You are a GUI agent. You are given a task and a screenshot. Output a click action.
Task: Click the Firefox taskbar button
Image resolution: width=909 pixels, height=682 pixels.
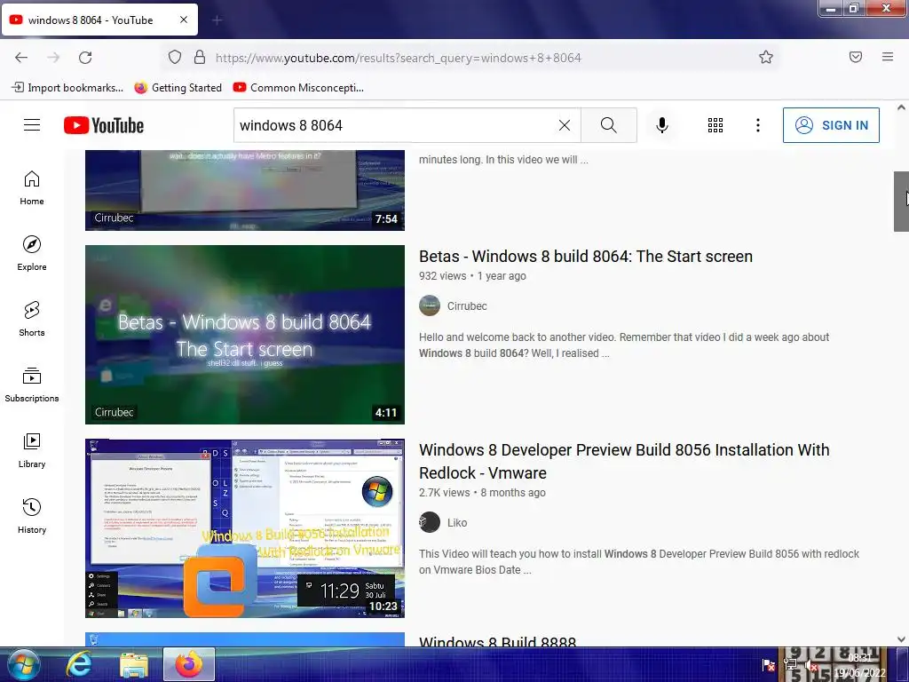pos(189,664)
